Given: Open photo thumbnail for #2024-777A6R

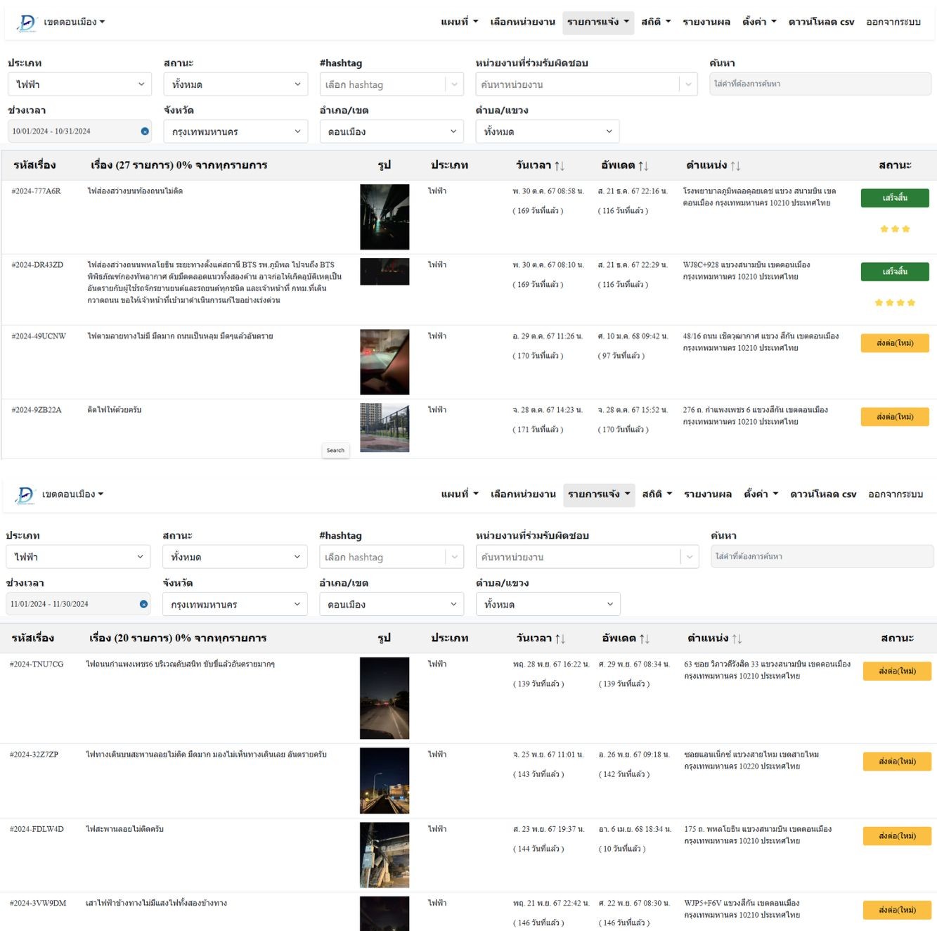Looking at the screenshot, I should click(x=385, y=217).
